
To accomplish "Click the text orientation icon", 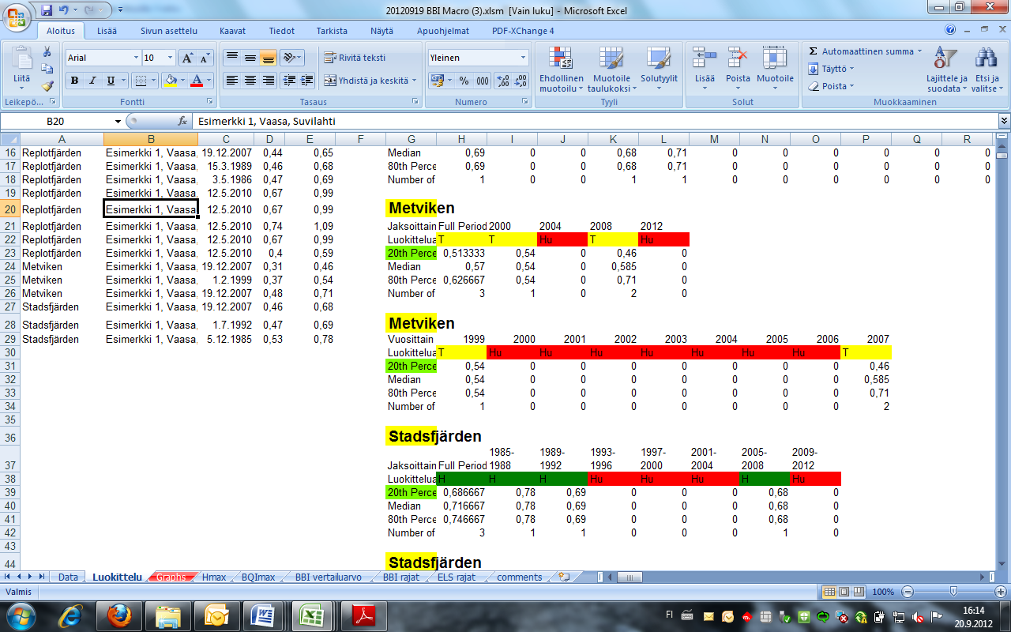I will [x=289, y=58].
